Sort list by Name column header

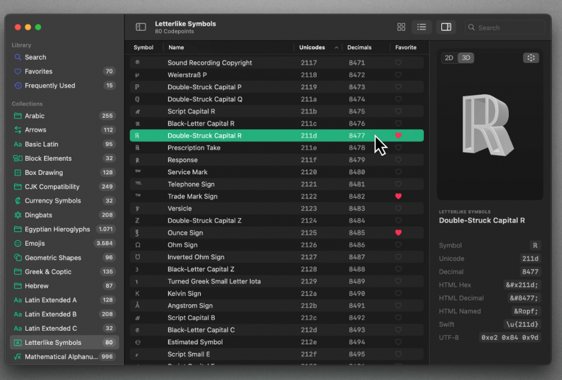tap(176, 48)
